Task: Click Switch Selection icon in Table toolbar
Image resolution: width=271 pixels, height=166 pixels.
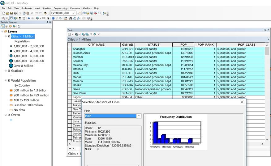Action: [x=87, y=34]
